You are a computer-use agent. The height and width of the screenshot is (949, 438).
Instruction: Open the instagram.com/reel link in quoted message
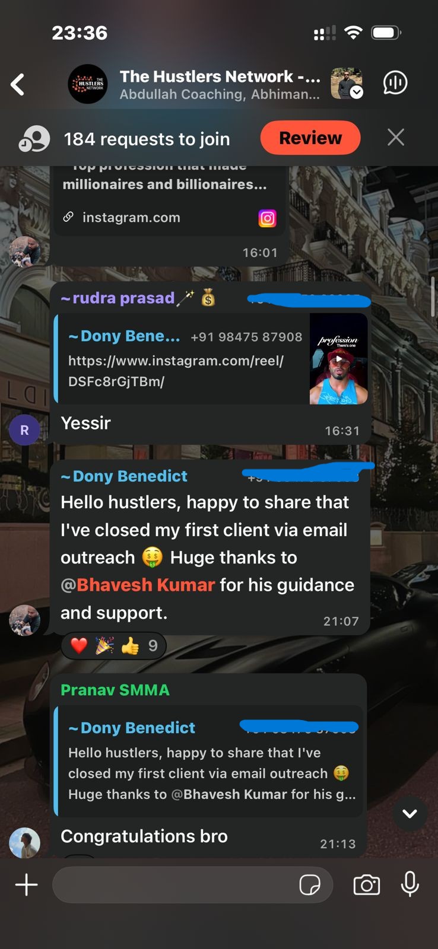tap(176, 371)
